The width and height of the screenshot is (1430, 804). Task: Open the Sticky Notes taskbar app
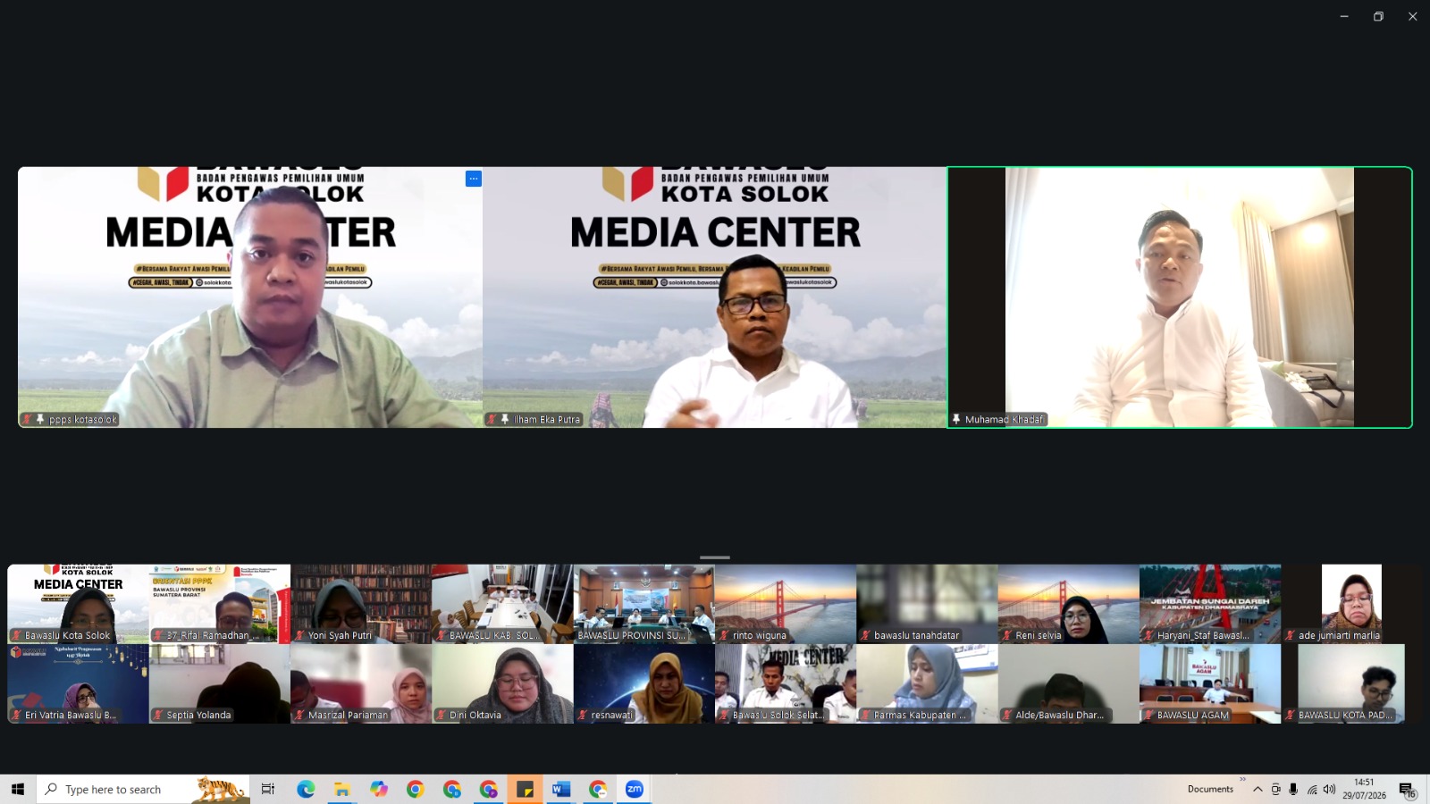[x=525, y=789]
